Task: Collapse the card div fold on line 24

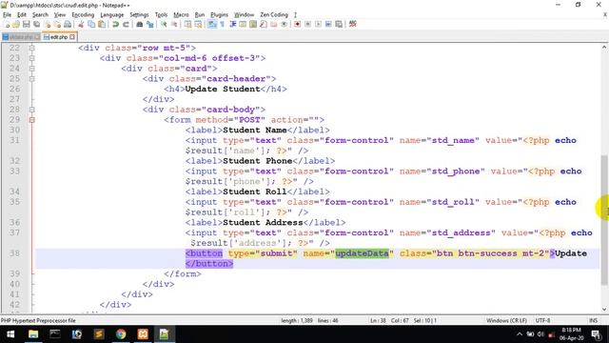Action: point(31,69)
